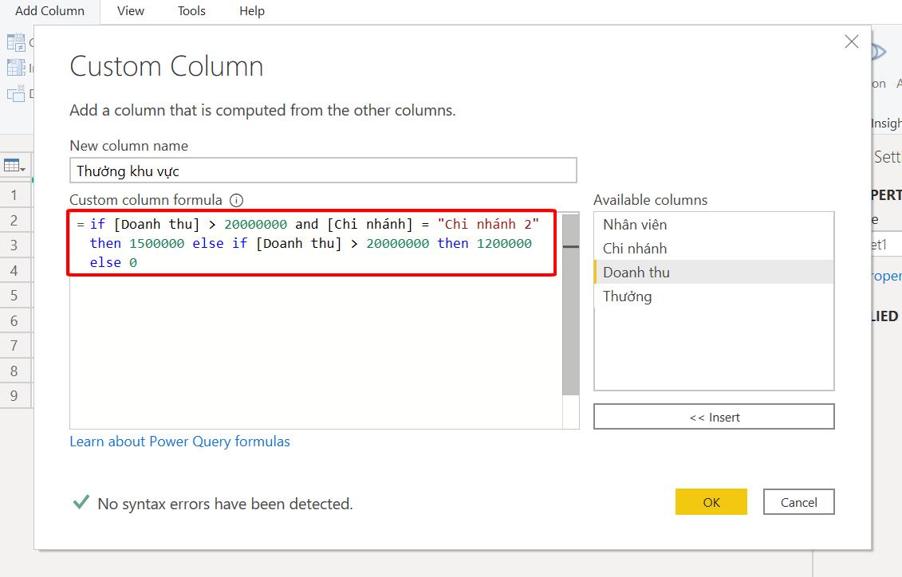This screenshot has width=902, height=577.
Task: Select the Add Column tab
Action: click(x=50, y=11)
